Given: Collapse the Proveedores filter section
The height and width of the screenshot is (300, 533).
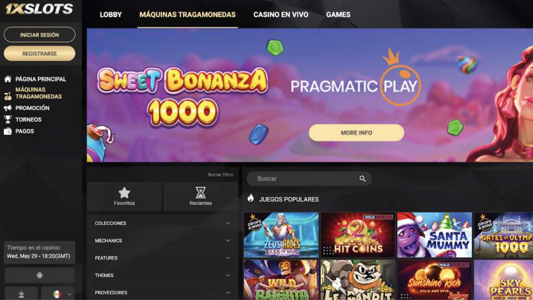Looking at the screenshot, I should pyautogui.click(x=162, y=293).
